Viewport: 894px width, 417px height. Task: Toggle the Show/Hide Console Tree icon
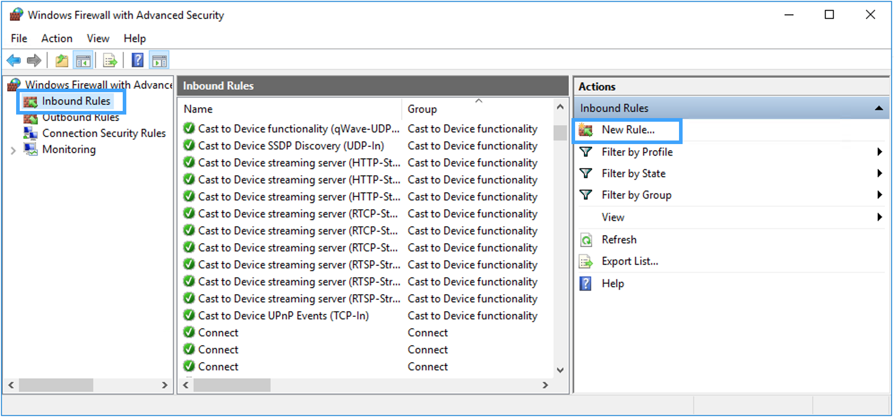[x=83, y=60]
